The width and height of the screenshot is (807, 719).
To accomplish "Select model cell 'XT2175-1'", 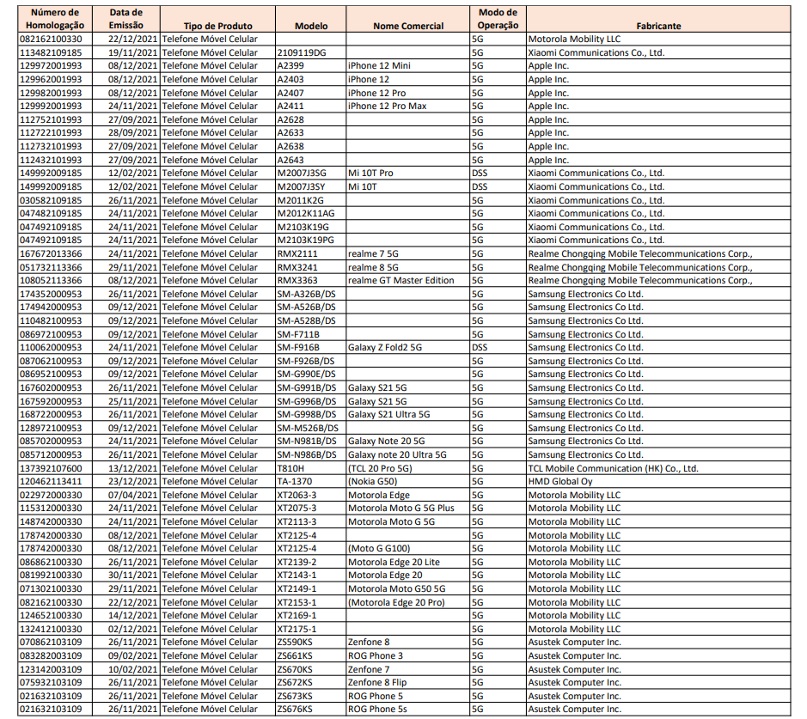I will click(311, 629).
